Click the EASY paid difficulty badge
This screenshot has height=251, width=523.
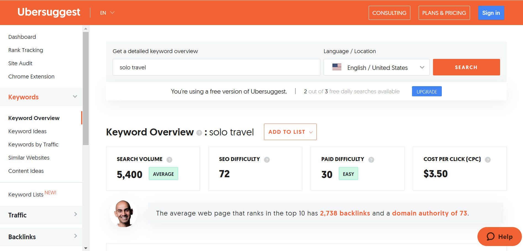pos(348,174)
